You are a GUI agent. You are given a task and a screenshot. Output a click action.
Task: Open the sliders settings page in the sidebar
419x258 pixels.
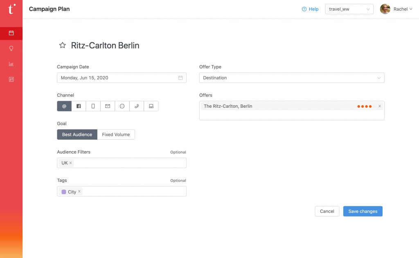pyautogui.click(x=11, y=79)
